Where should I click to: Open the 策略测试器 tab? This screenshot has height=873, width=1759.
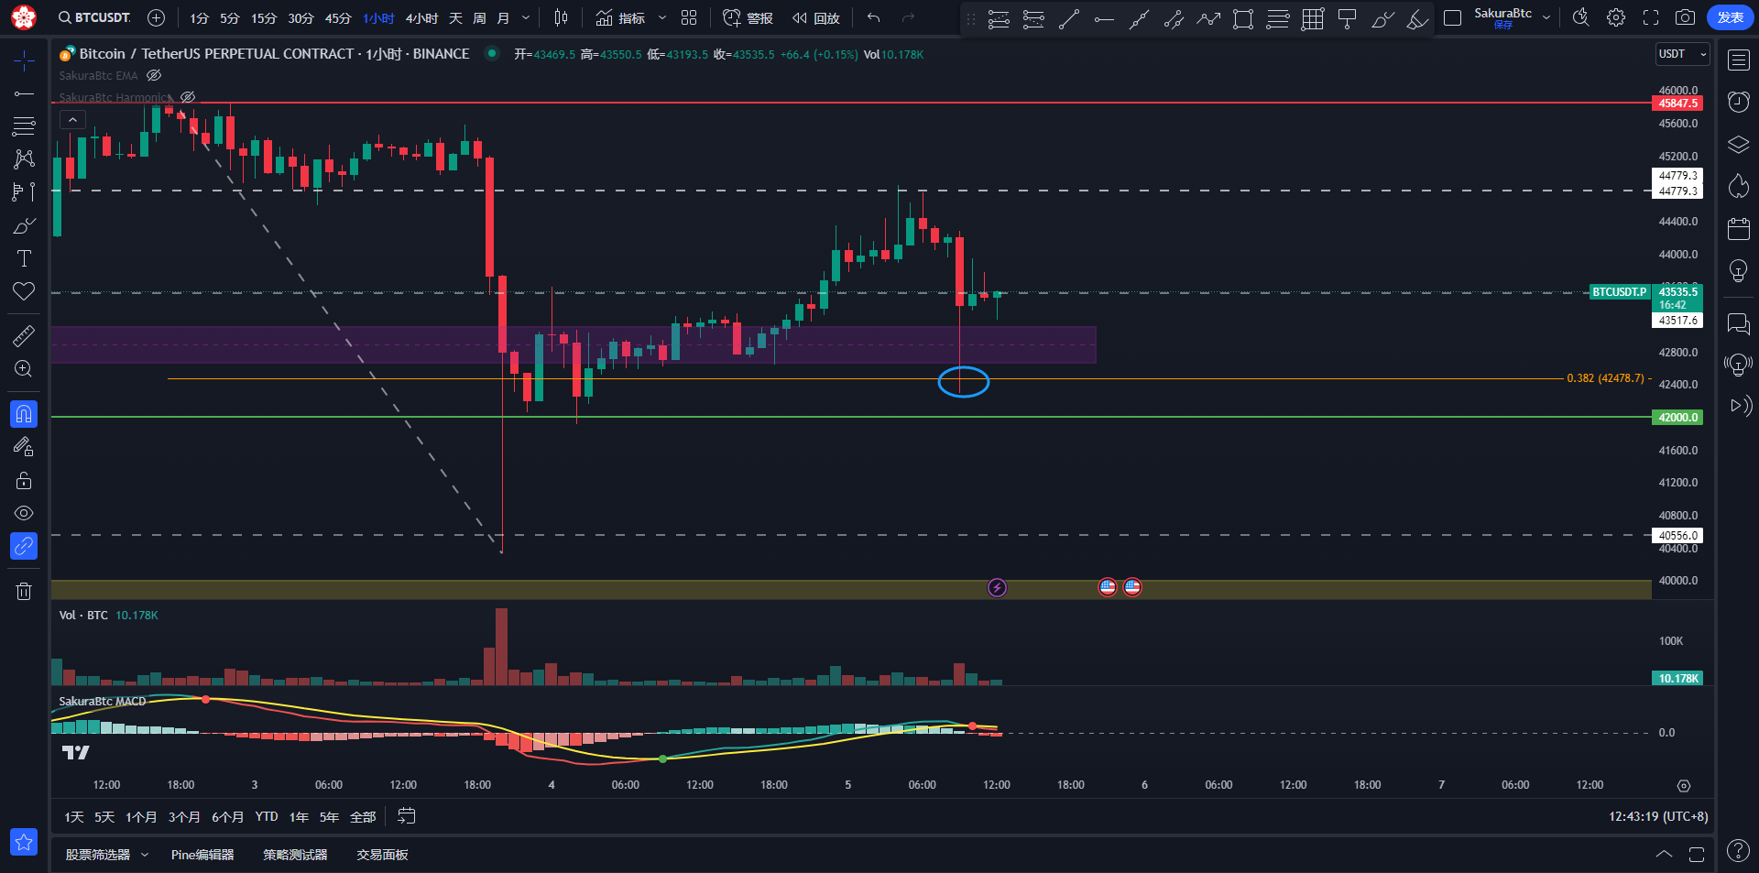(295, 855)
